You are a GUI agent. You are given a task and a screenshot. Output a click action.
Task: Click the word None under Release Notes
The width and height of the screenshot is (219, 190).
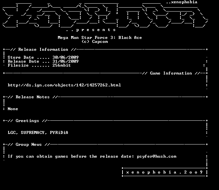tap(13, 109)
